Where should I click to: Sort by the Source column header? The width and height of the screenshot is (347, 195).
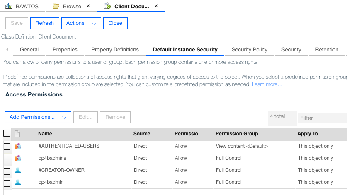(142, 134)
